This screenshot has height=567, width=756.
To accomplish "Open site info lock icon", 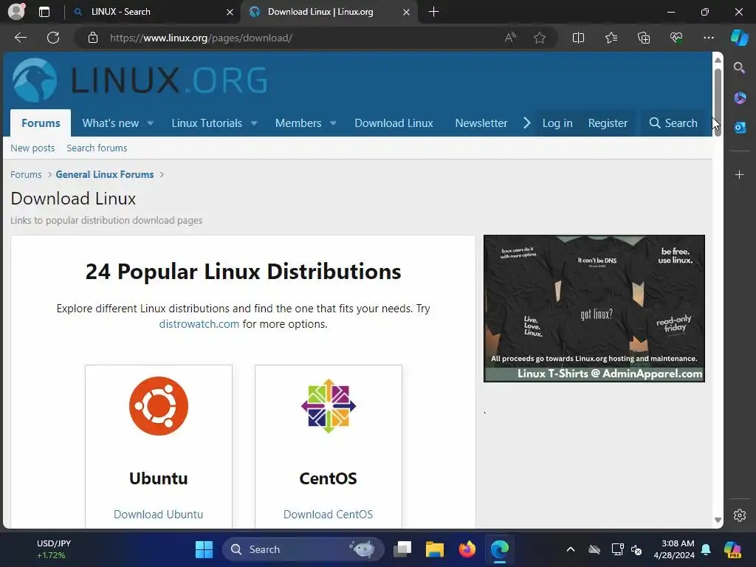I will [x=93, y=38].
